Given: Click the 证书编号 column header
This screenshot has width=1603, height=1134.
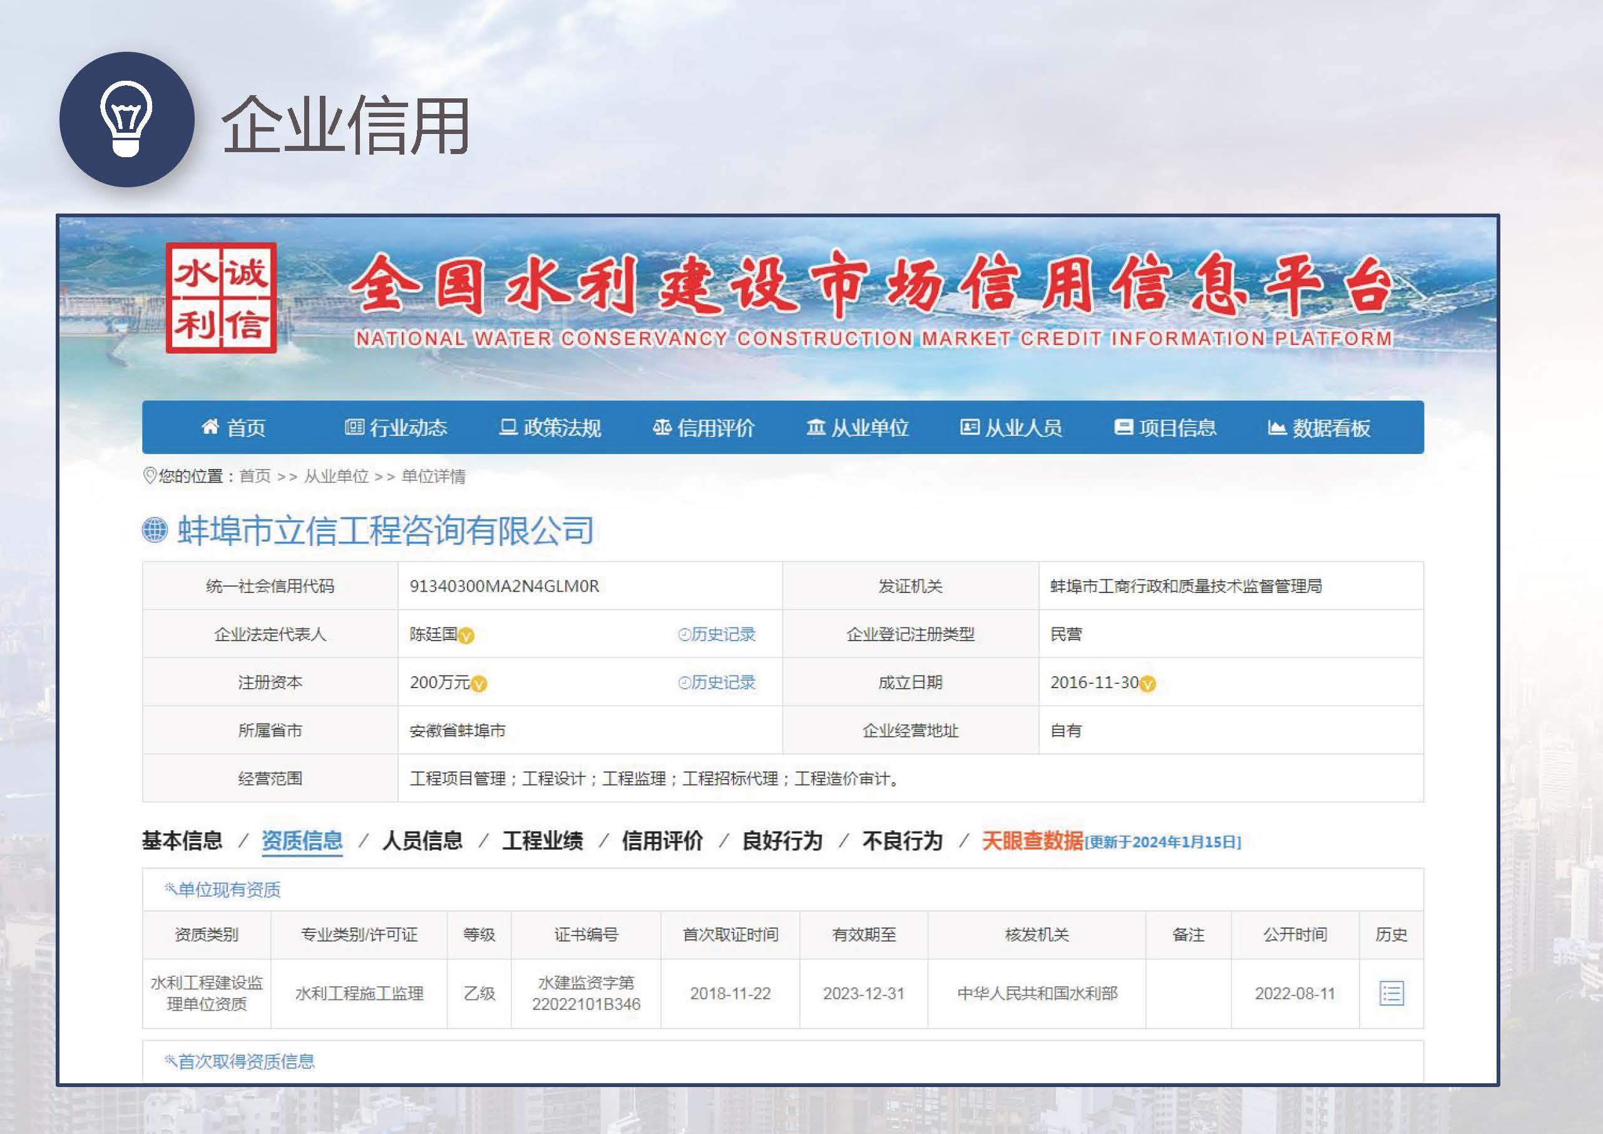Looking at the screenshot, I should 586,934.
